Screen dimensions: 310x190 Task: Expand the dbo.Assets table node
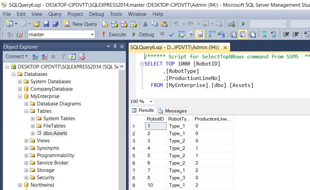tap(33, 133)
